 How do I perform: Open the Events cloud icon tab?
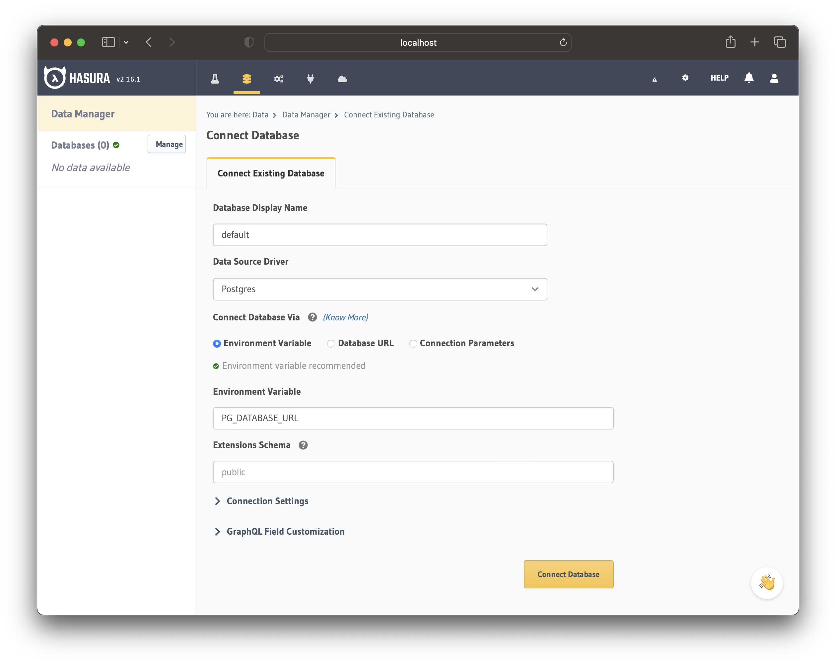342,79
